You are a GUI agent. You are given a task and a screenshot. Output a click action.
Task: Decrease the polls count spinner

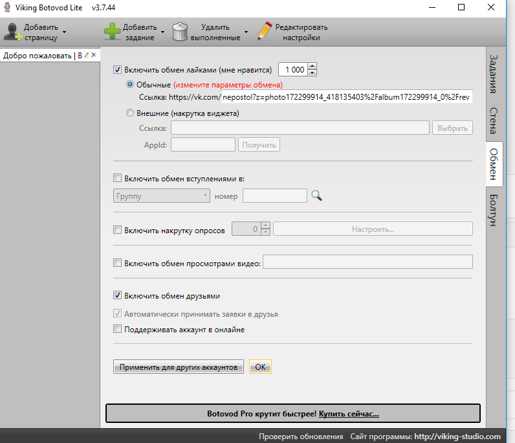(x=266, y=233)
